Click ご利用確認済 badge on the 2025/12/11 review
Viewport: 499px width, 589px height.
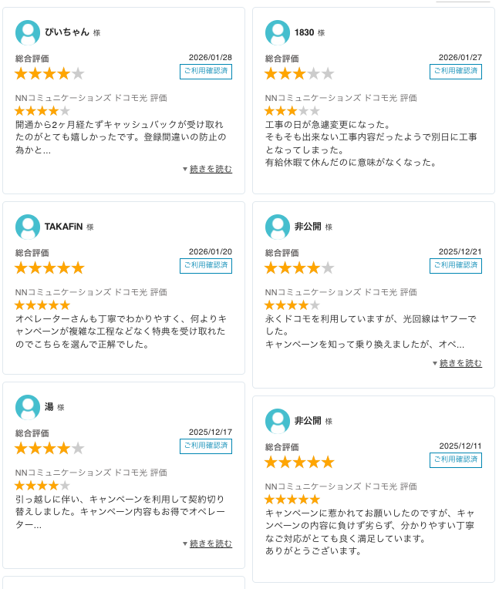pos(456,460)
